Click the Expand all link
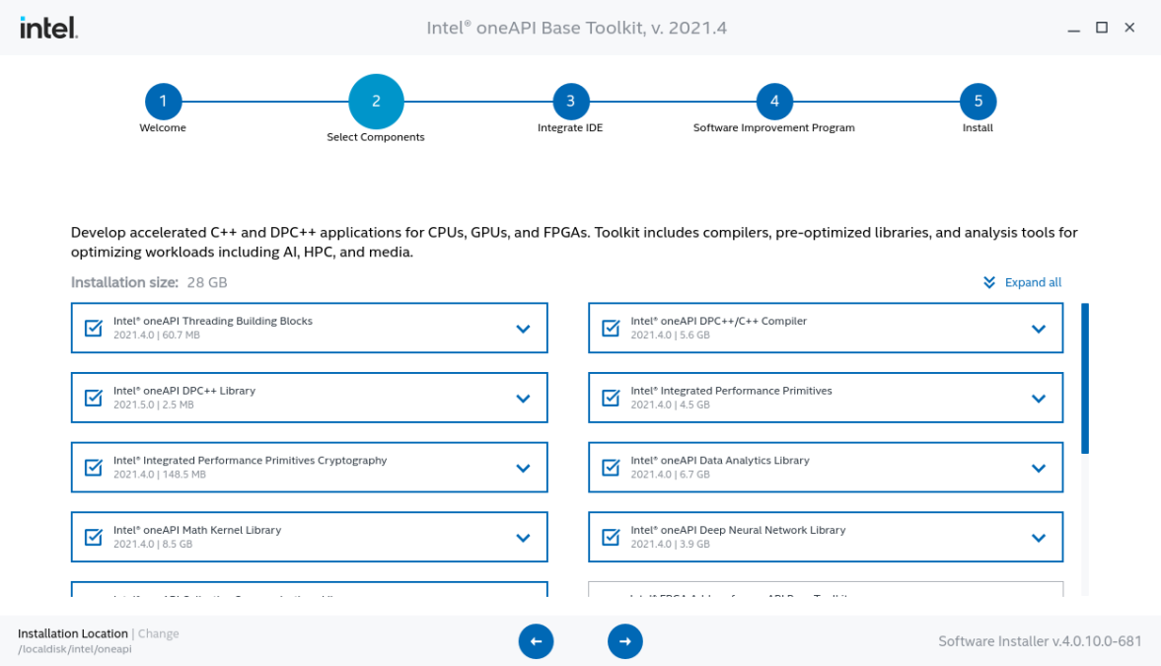The image size is (1161, 666). [1033, 282]
